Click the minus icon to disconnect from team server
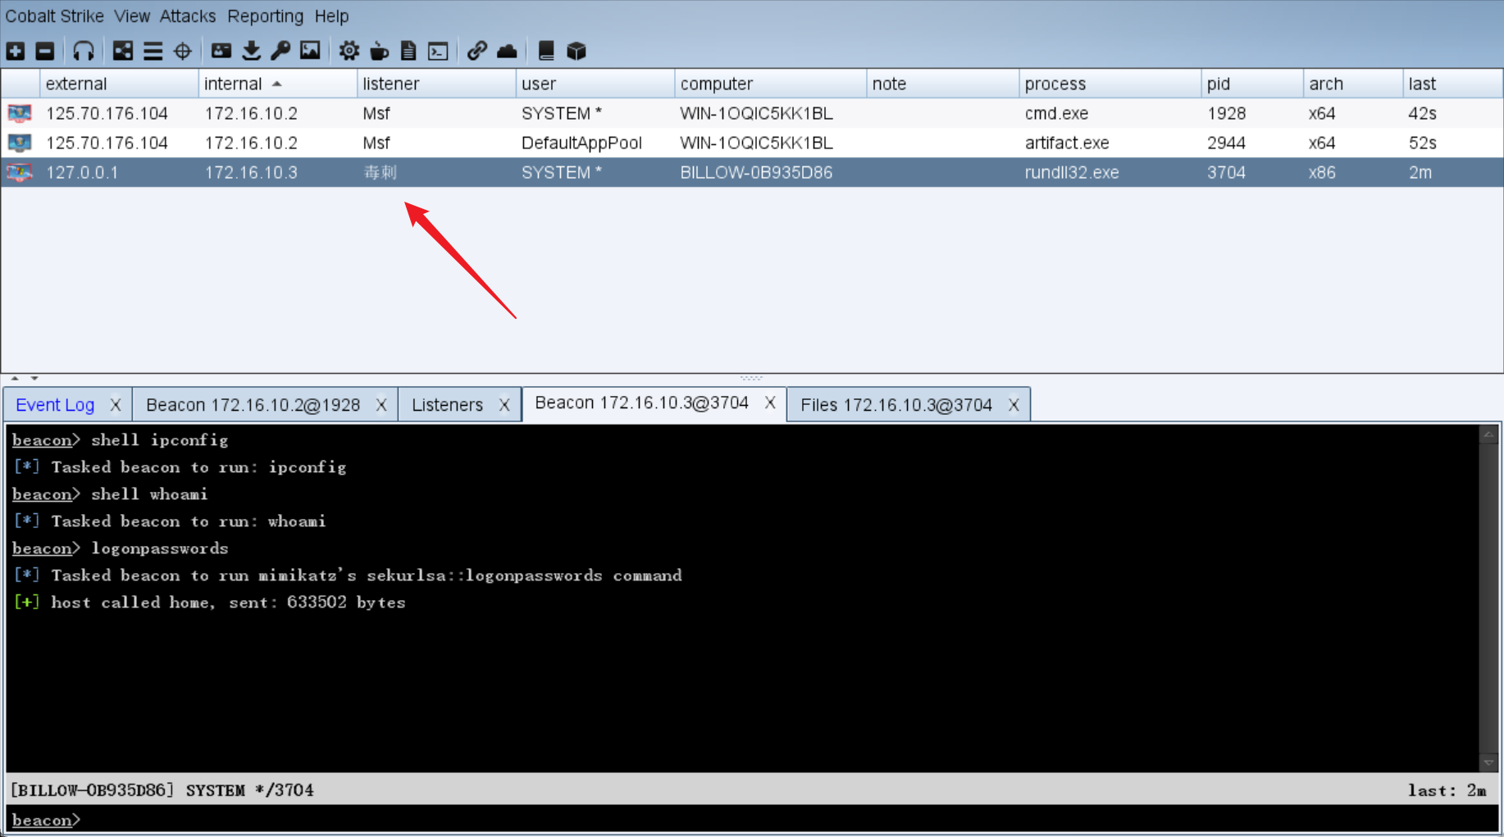This screenshot has width=1504, height=837. tap(45, 51)
